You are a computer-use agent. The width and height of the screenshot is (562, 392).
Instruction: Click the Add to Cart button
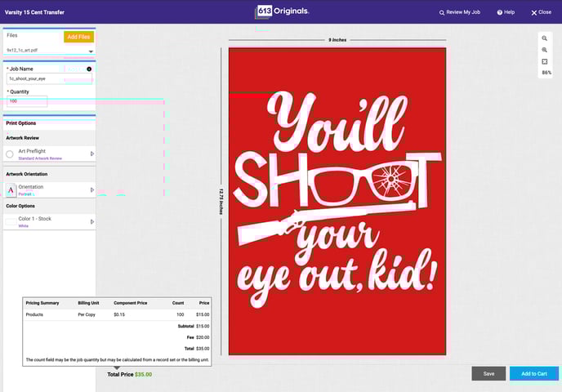(534, 373)
